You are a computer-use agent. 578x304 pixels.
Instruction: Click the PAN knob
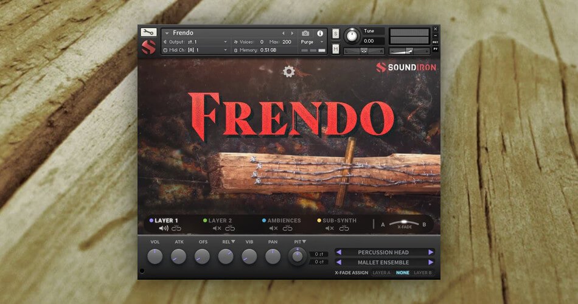point(273,256)
